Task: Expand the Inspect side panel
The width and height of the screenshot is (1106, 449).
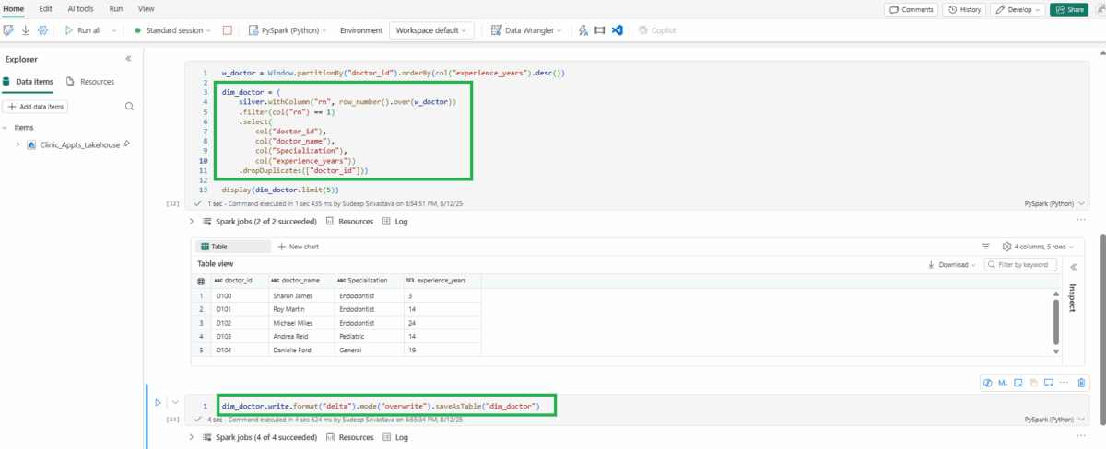Action: click(x=1072, y=266)
